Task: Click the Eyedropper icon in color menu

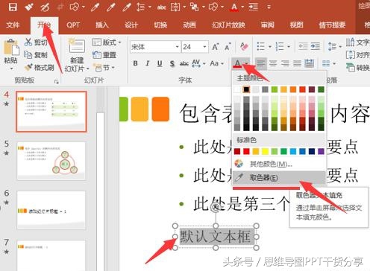Action: [x=239, y=178]
